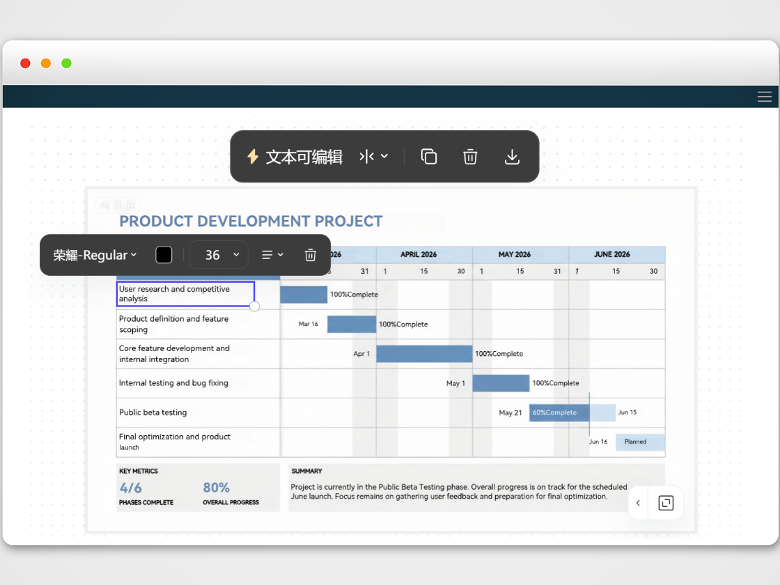
Task: Delete image using top toolbar trash icon
Action: pyautogui.click(x=470, y=157)
